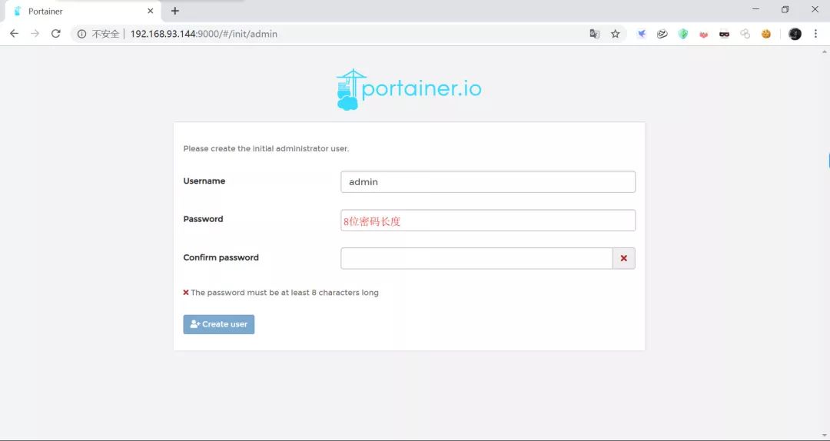Click the browser back arrow
Screen dimensions: 830x441
point(15,33)
